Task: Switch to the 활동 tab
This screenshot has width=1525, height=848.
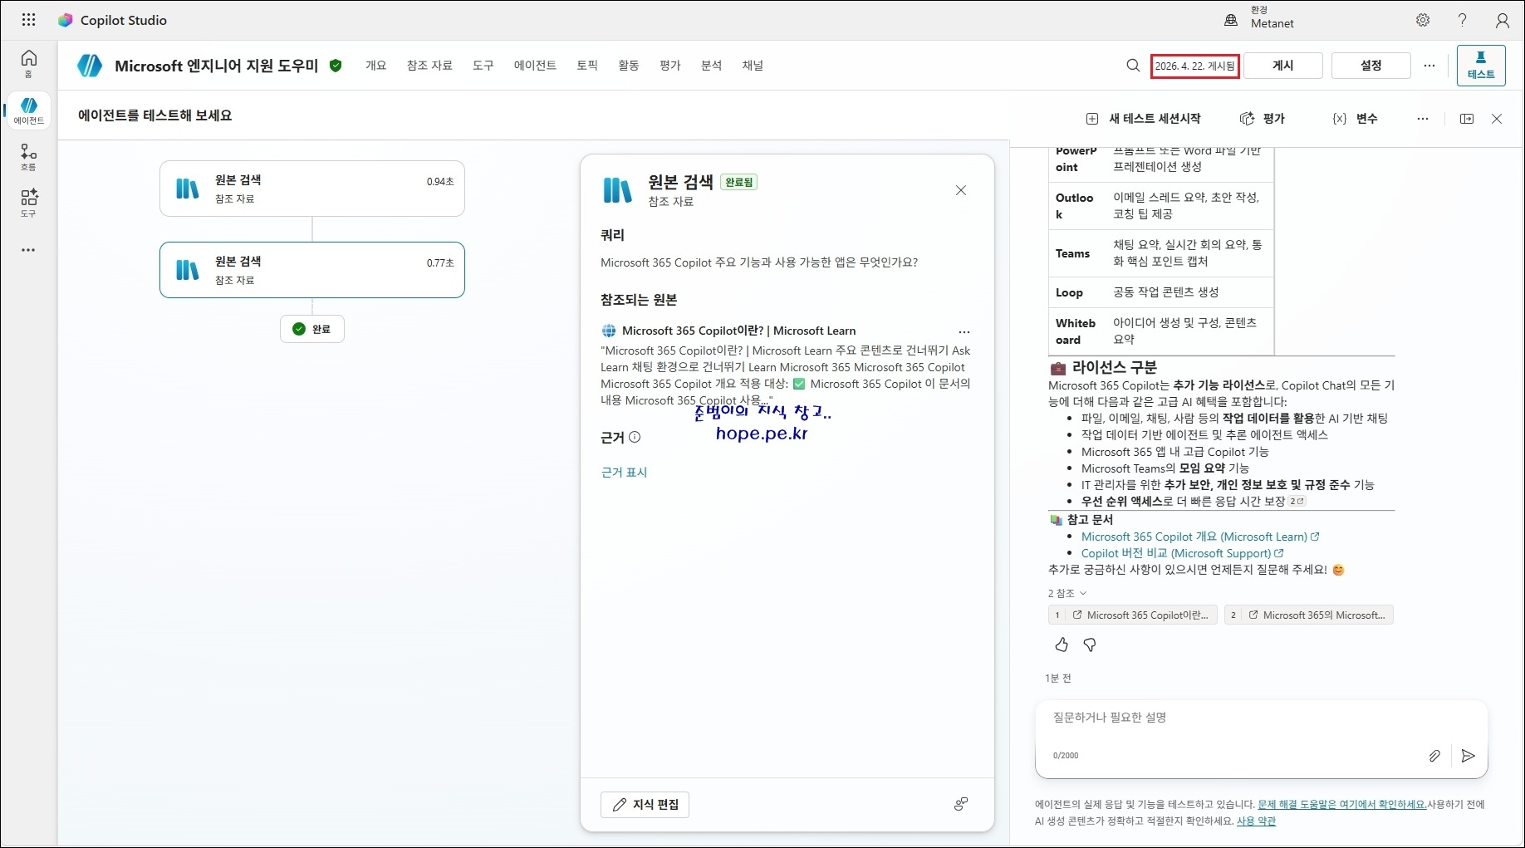Action: pos(629,66)
